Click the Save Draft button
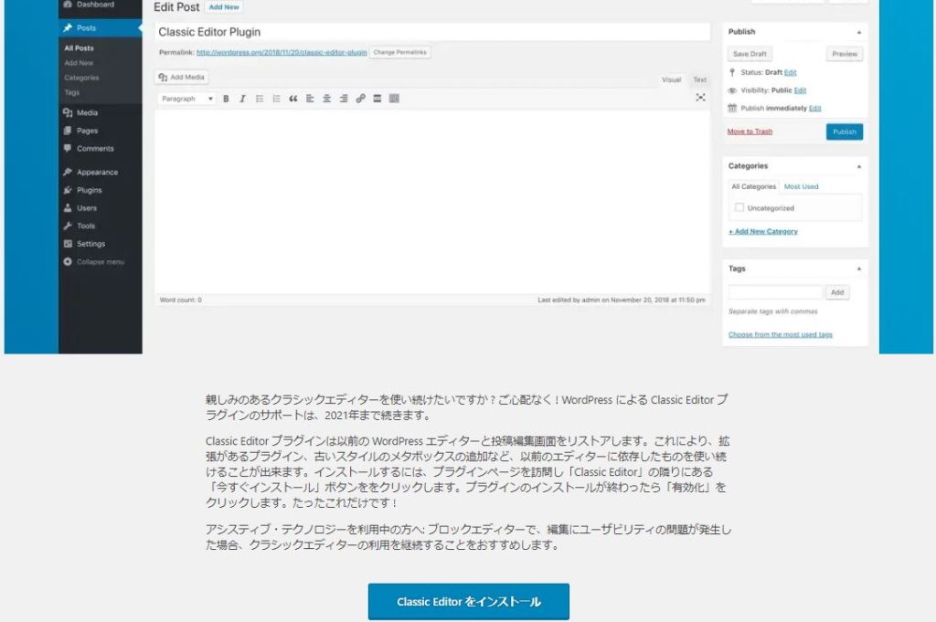The height and width of the screenshot is (622, 936). (750, 54)
